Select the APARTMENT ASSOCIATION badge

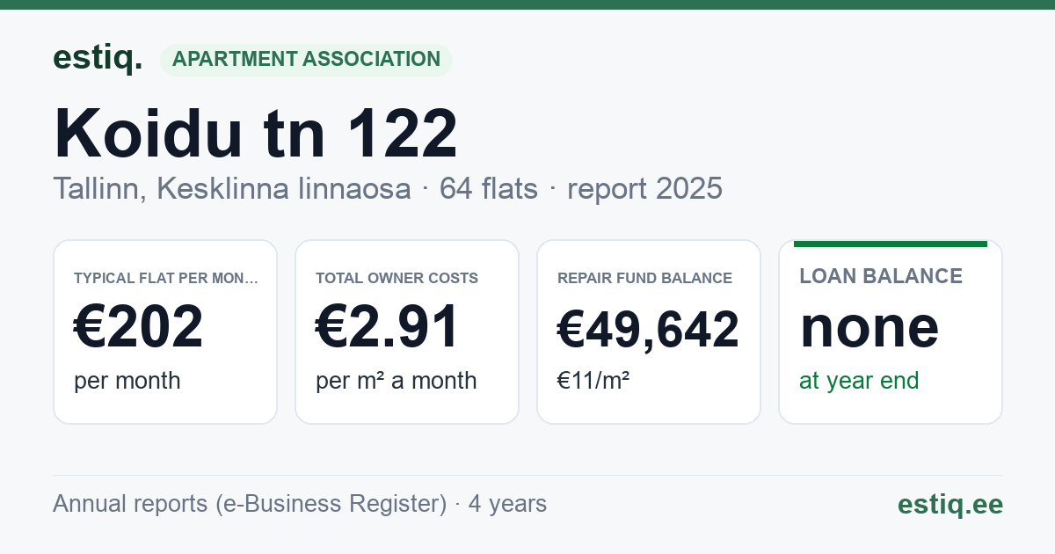(306, 59)
